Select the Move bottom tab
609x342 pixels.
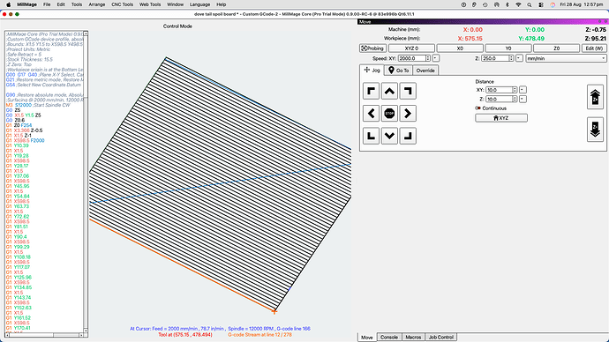pyautogui.click(x=366, y=338)
